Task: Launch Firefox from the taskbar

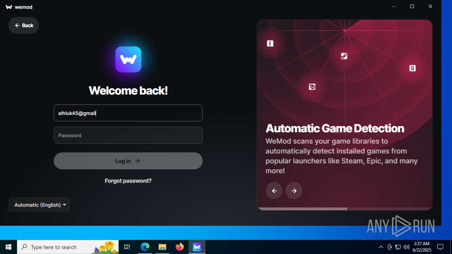Action: (x=180, y=247)
